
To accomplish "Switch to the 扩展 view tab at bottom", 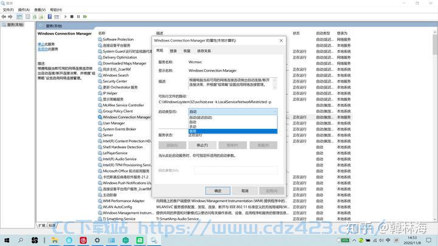I will pos(41,225).
